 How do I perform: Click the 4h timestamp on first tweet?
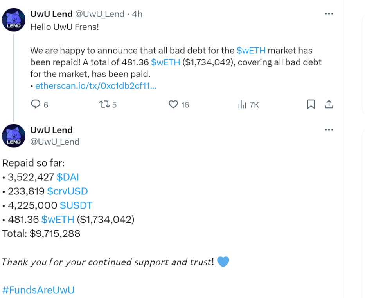click(137, 14)
